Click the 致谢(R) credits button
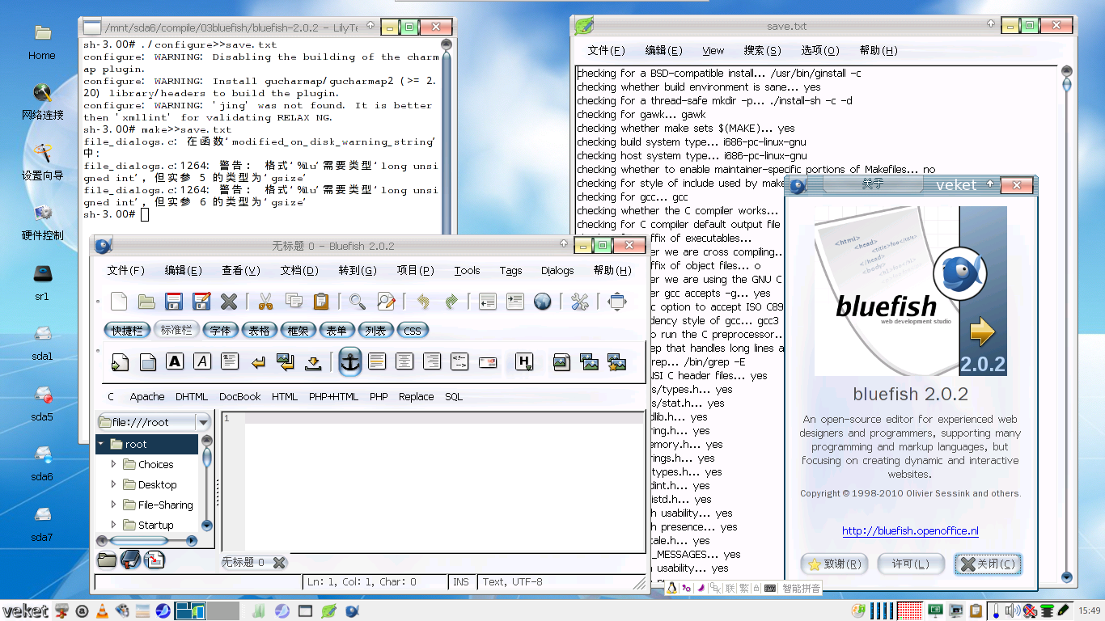Image resolution: width=1105 pixels, height=621 pixels. pyautogui.click(x=835, y=564)
